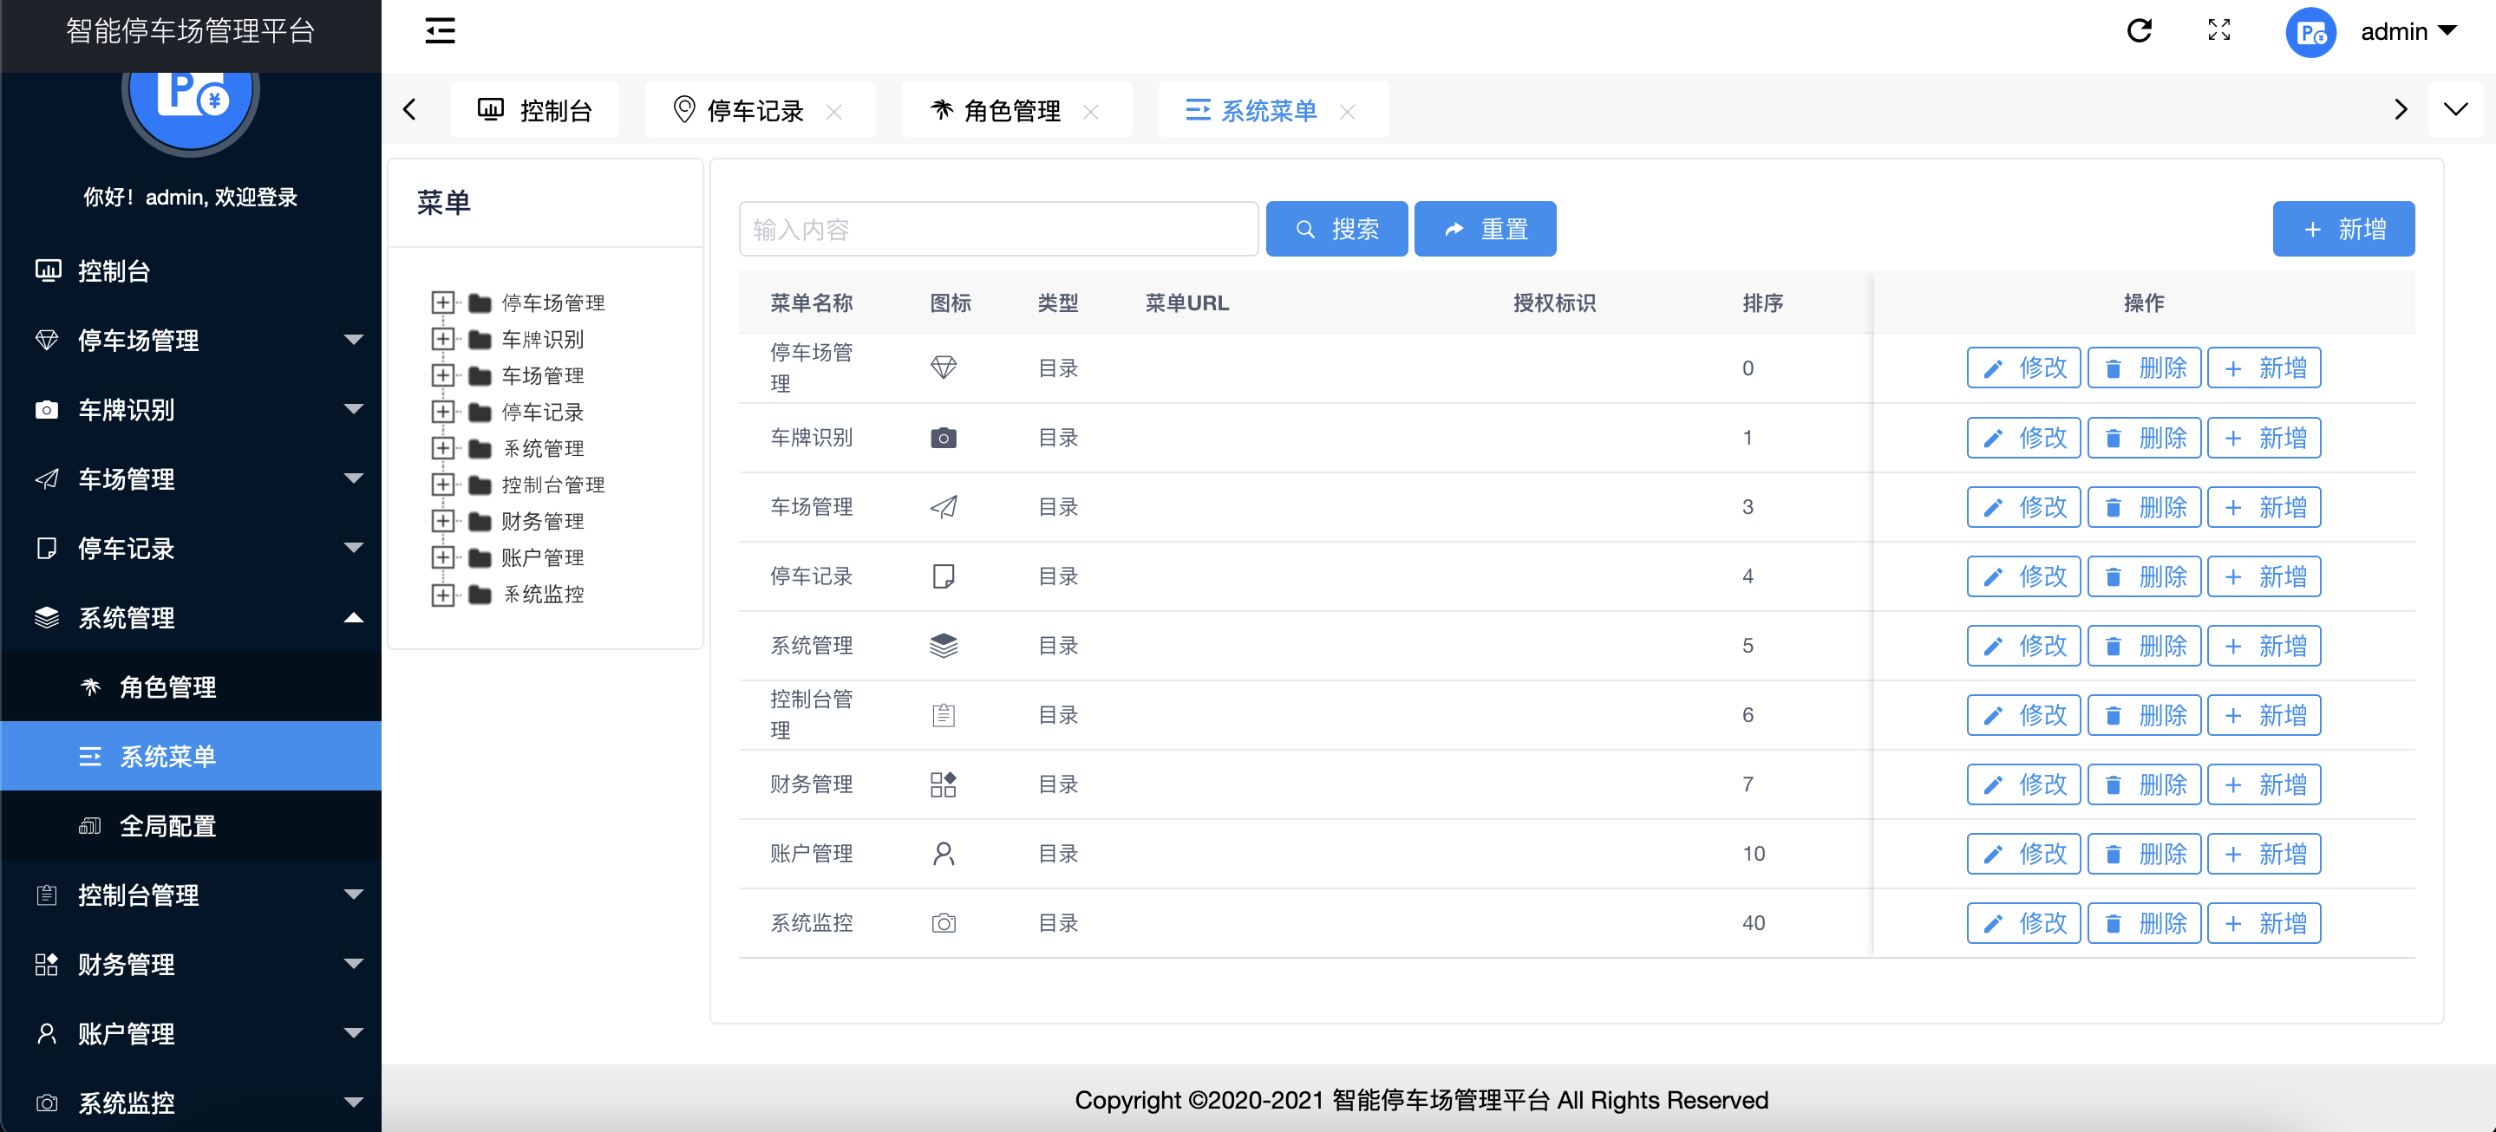This screenshot has width=2496, height=1132.
Task: Click the sidebar collapse icon in header
Action: [440, 31]
